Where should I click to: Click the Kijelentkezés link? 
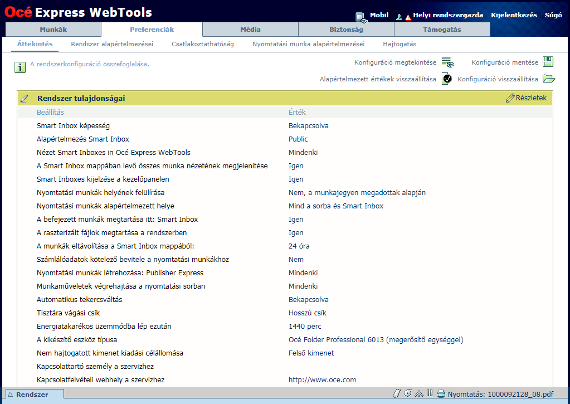514,15
